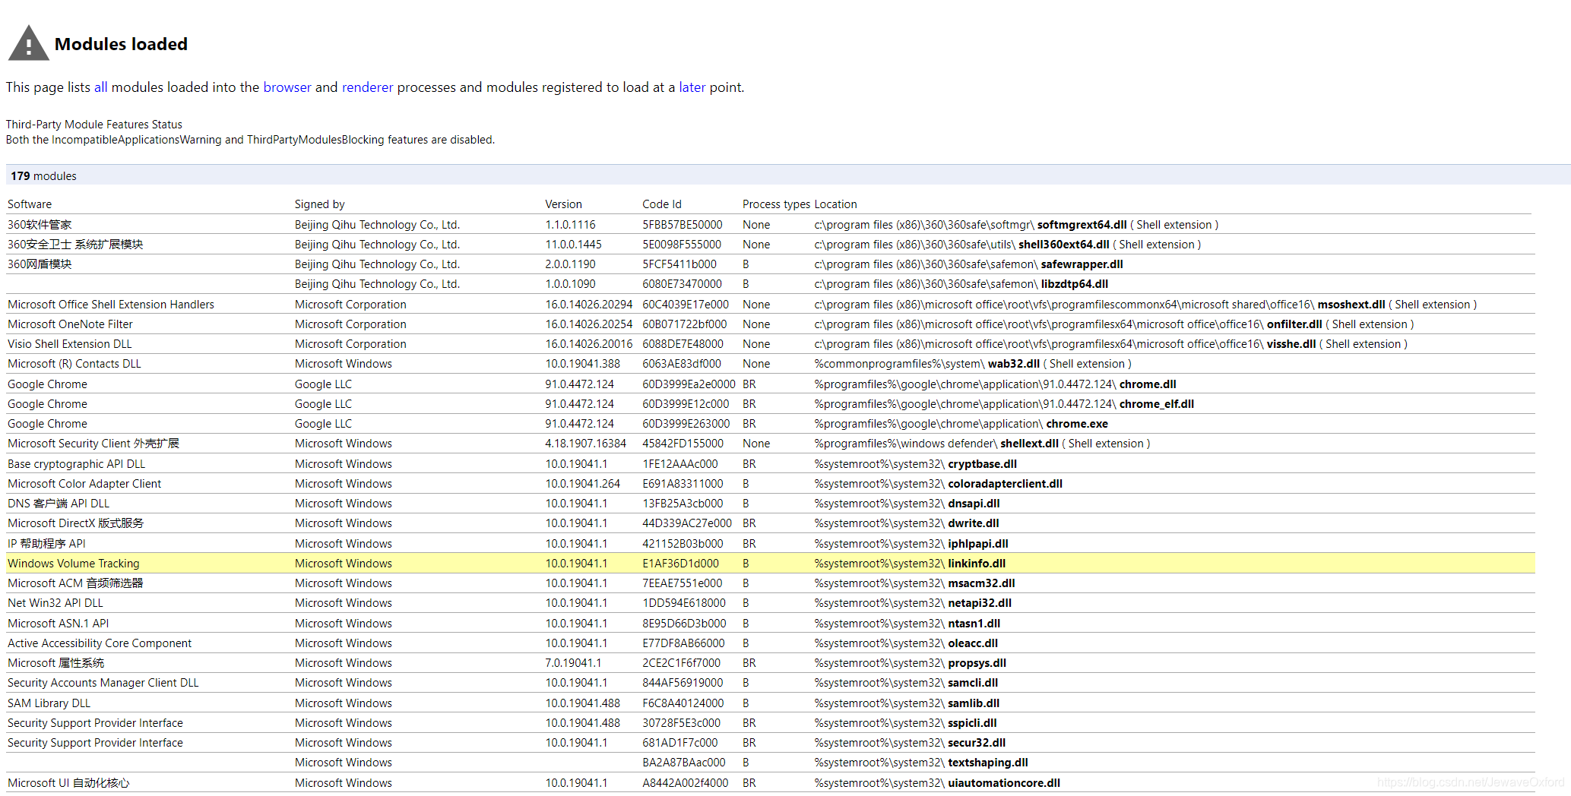Click the 'Microsoft OneNote Filter' cell

pos(70,324)
